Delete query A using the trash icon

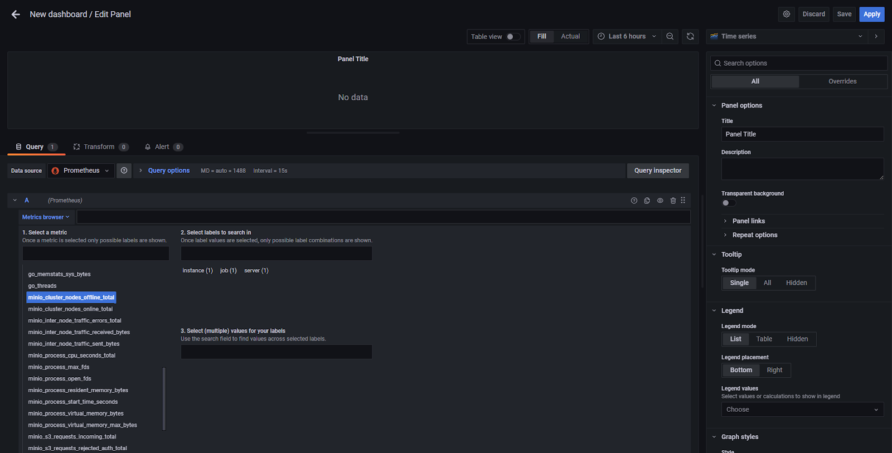[673, 201]
